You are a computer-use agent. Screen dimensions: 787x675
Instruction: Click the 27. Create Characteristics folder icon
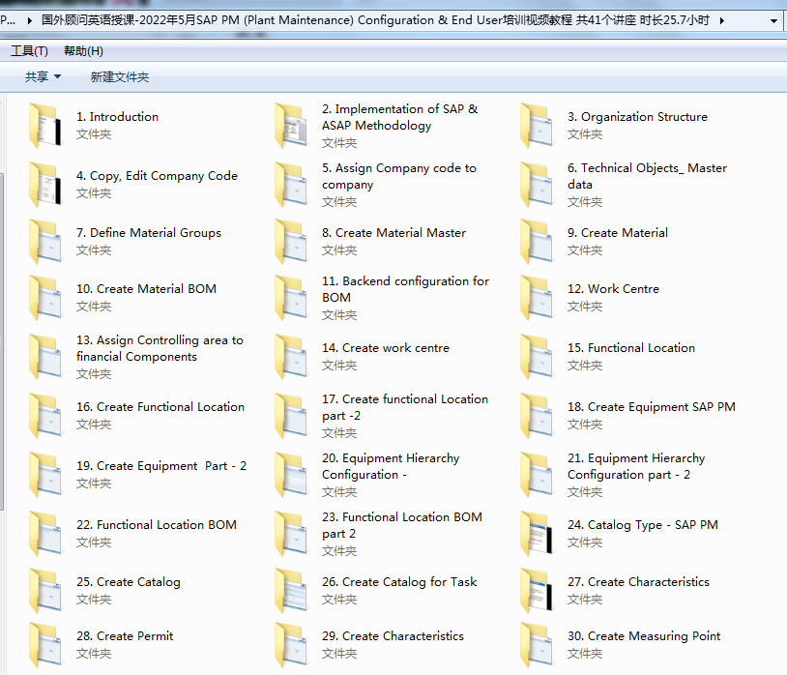click(537, 591)
